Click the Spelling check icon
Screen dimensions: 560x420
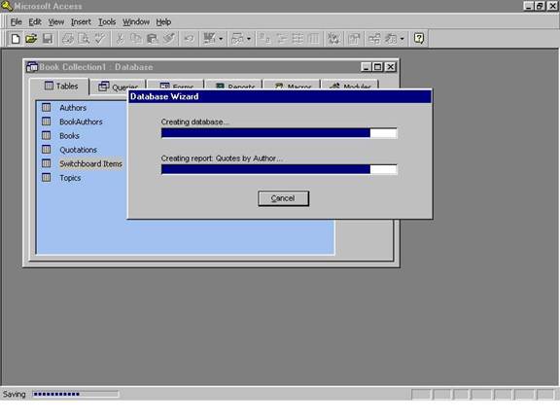coord(99,39)
